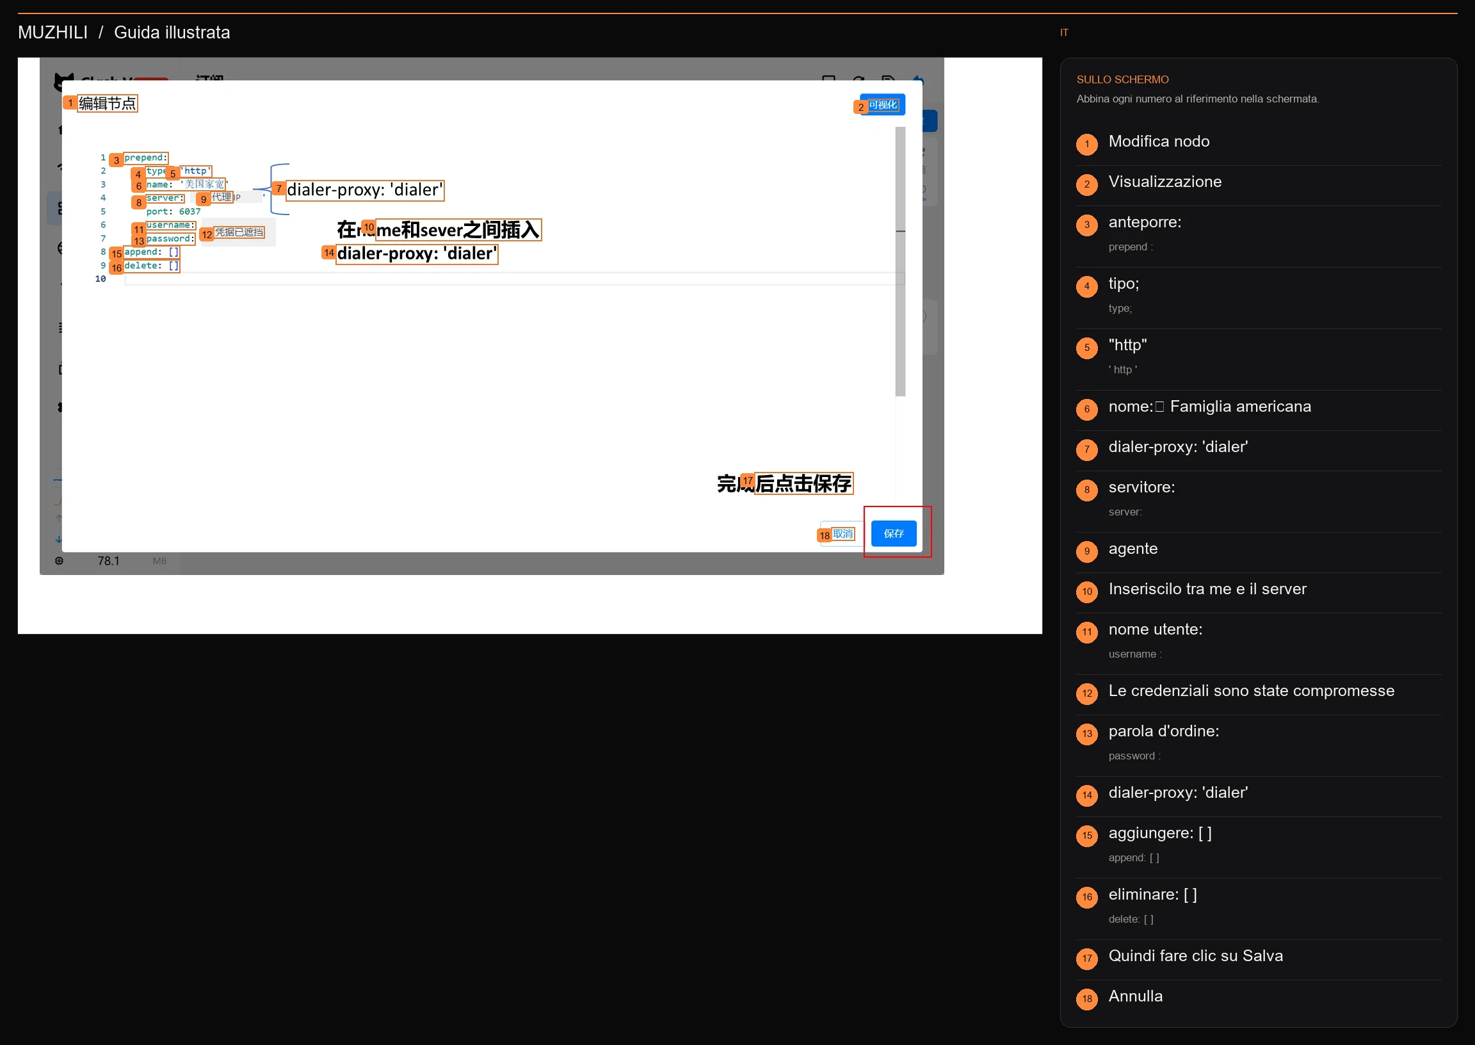Select entry 6 'nome: Famiglia americana'
Image resolution: width=1475 pixels, height=1045 pixels.
[x=1258, y=410]
